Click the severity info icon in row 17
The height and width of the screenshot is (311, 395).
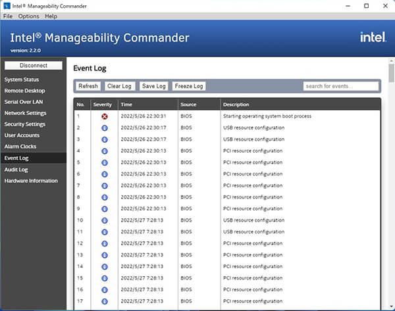104,301
